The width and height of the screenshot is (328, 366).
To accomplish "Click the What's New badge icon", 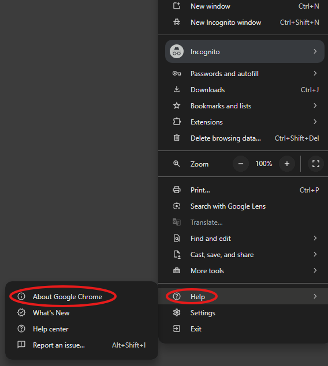I will pos(21,312).
